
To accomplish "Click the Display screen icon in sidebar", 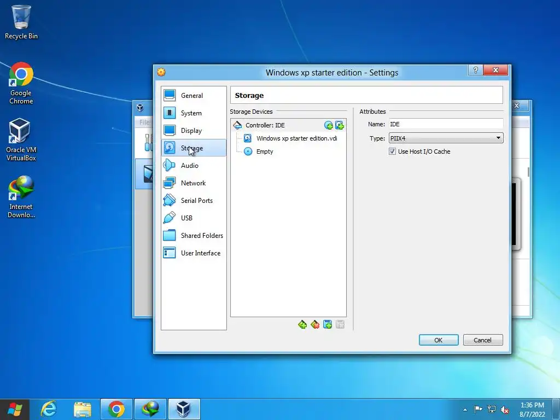I will tap(170, 130).
